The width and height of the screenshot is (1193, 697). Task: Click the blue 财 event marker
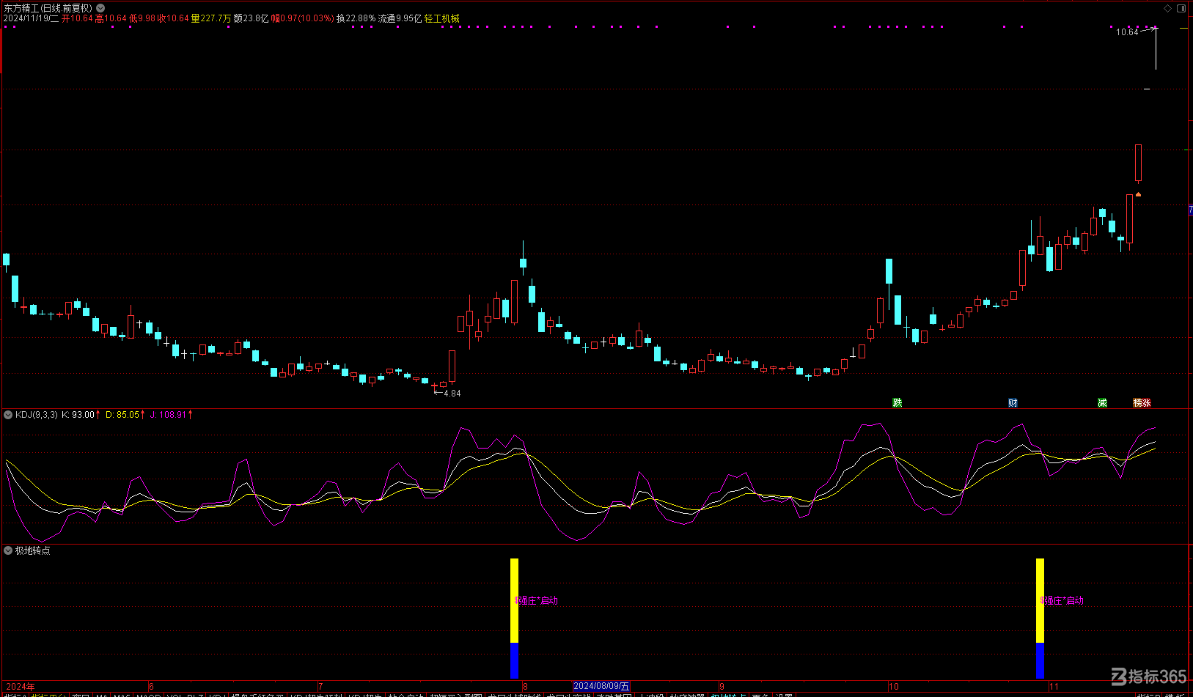1013,403
